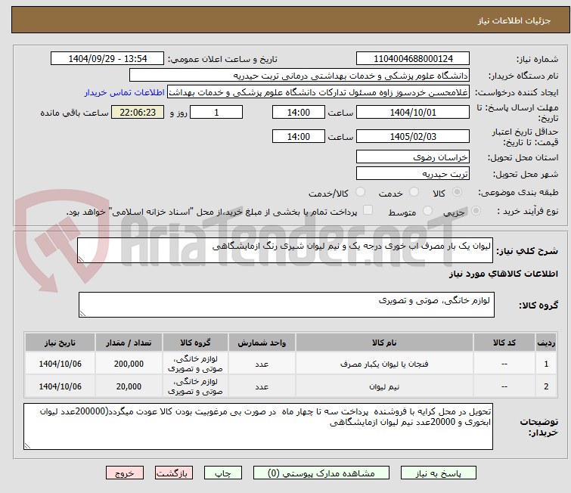Click the row number cell 1
Viewport: 571px width, 493px height.
point(546,364)
